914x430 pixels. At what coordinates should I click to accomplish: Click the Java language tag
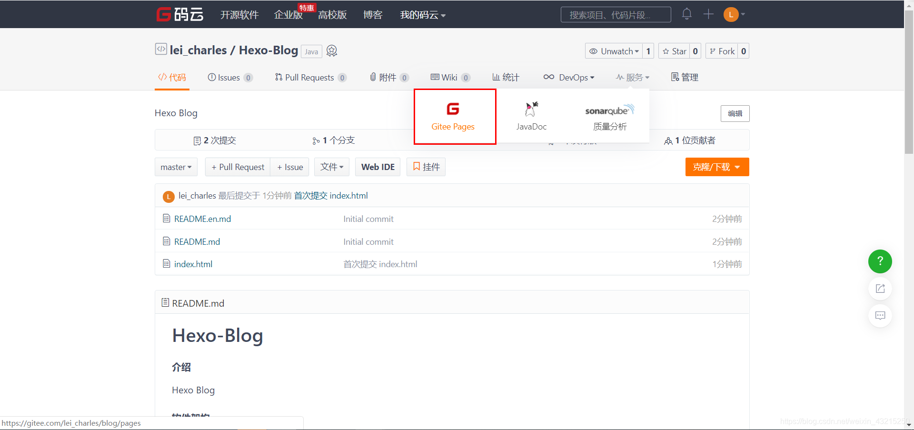click(x=311, y=51)
